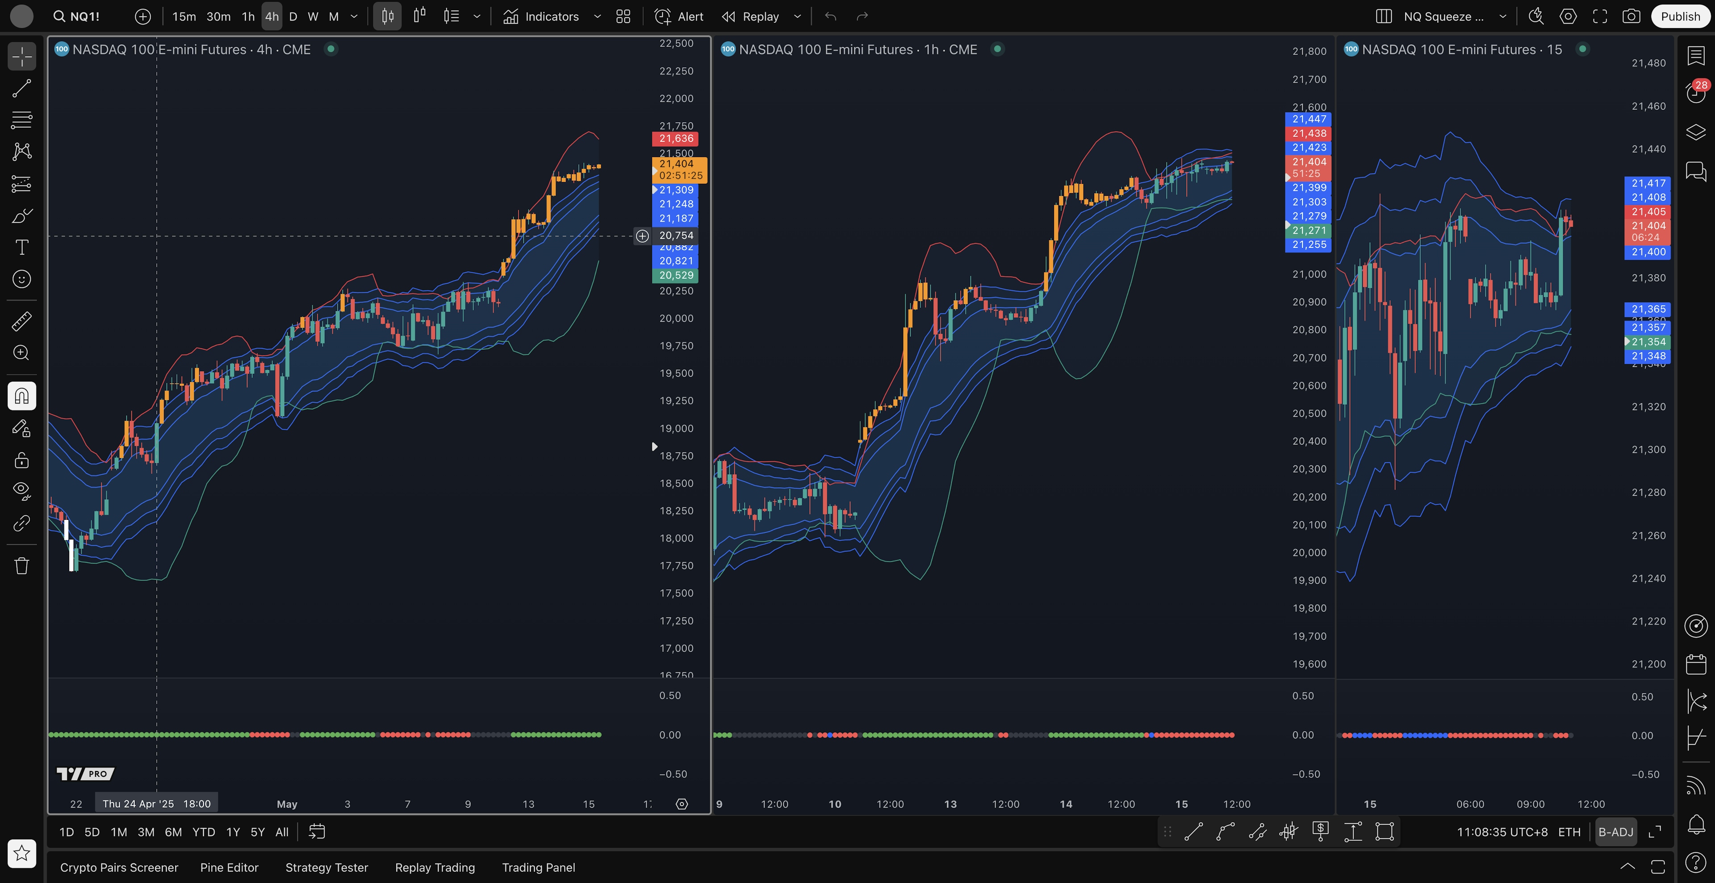Take a chart snapshot with camera icon
1715x883 pixels.
click(x=1631, y=17)
